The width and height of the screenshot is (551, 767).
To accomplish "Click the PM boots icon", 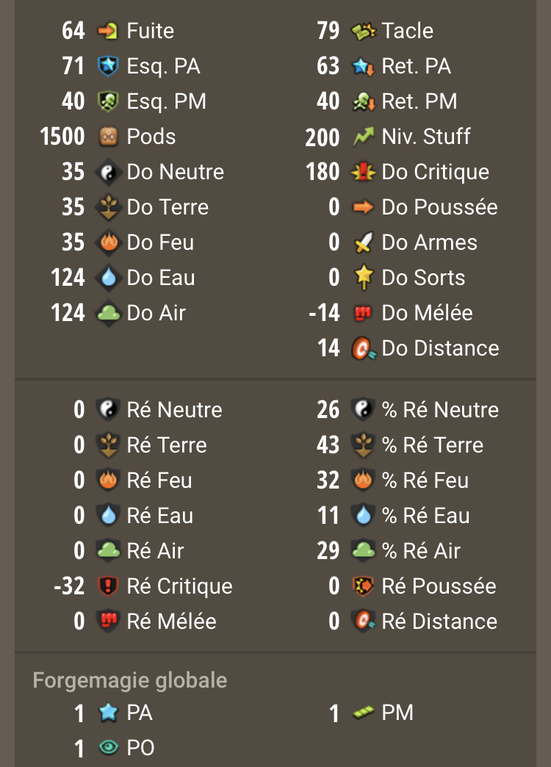I will 363,713.
